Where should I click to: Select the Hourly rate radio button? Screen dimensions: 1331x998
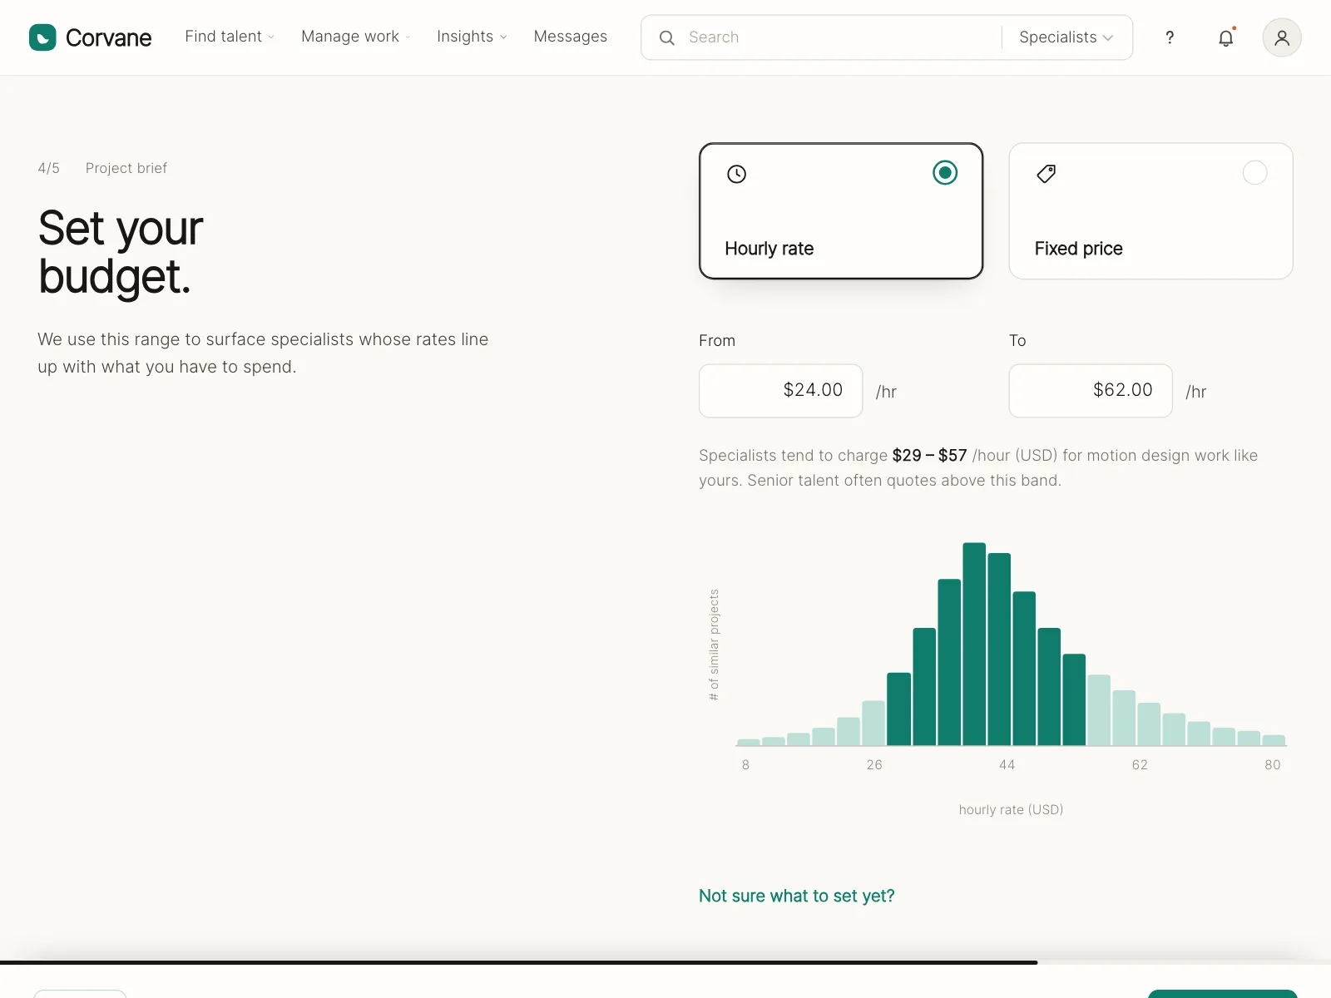tap(945, 173)
